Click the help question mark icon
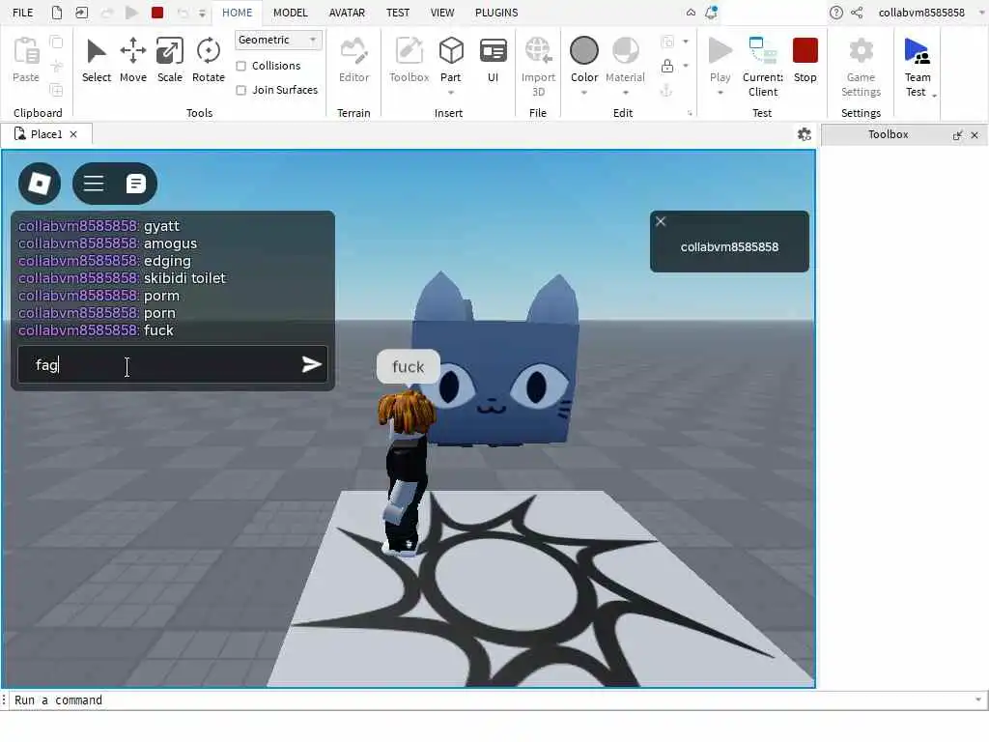The image size is (989, 742). (x=835, y=13)
